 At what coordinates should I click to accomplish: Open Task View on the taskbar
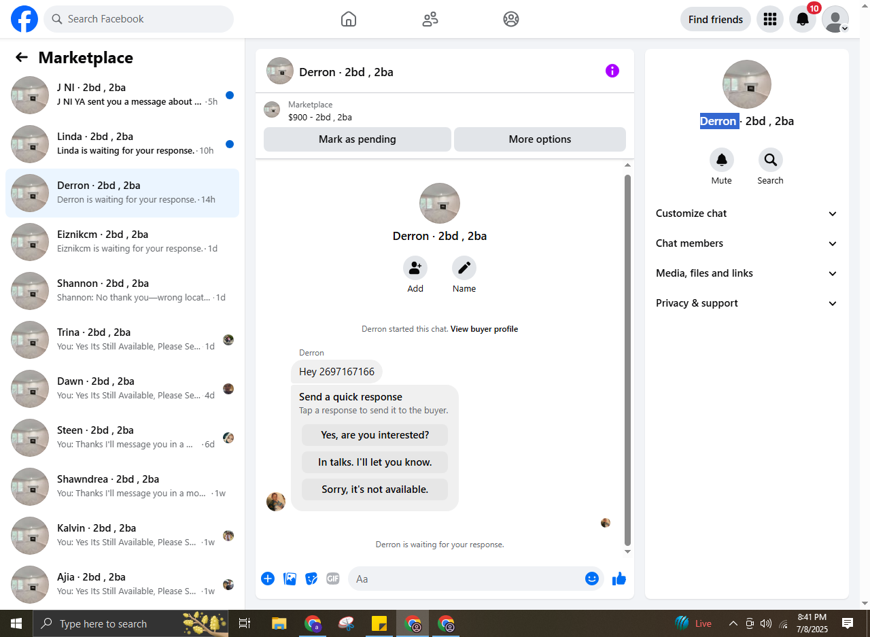point(245,623)
